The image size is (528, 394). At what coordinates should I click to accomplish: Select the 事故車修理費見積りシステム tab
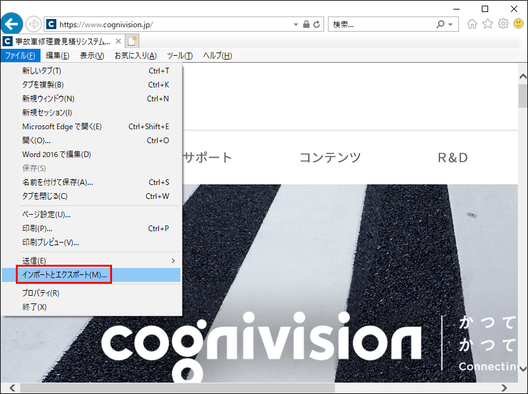(62, 41)
